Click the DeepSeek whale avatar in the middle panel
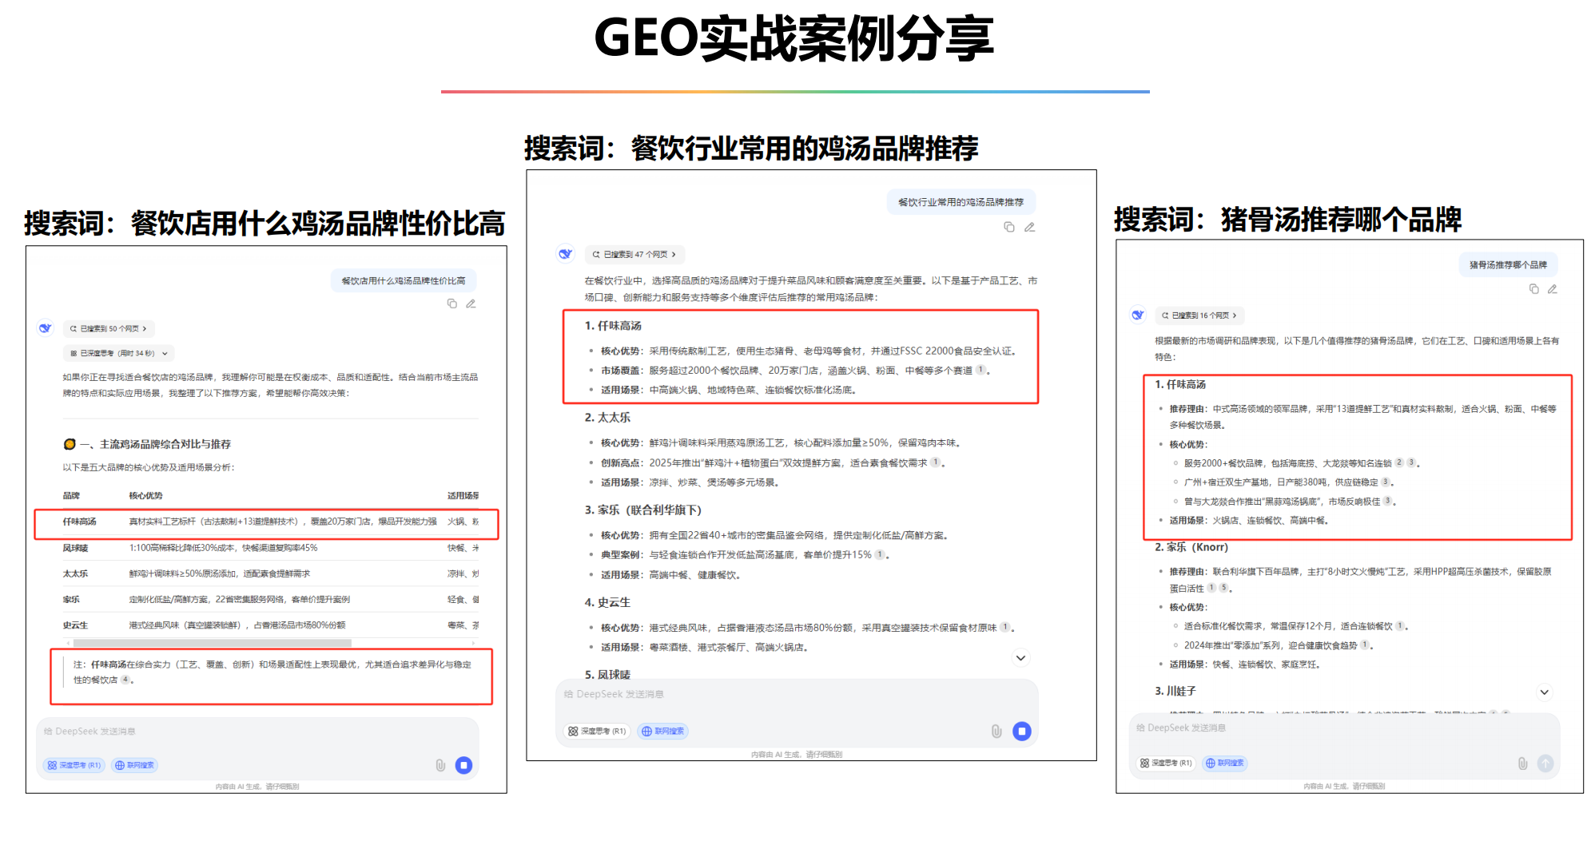 (567, 254)
